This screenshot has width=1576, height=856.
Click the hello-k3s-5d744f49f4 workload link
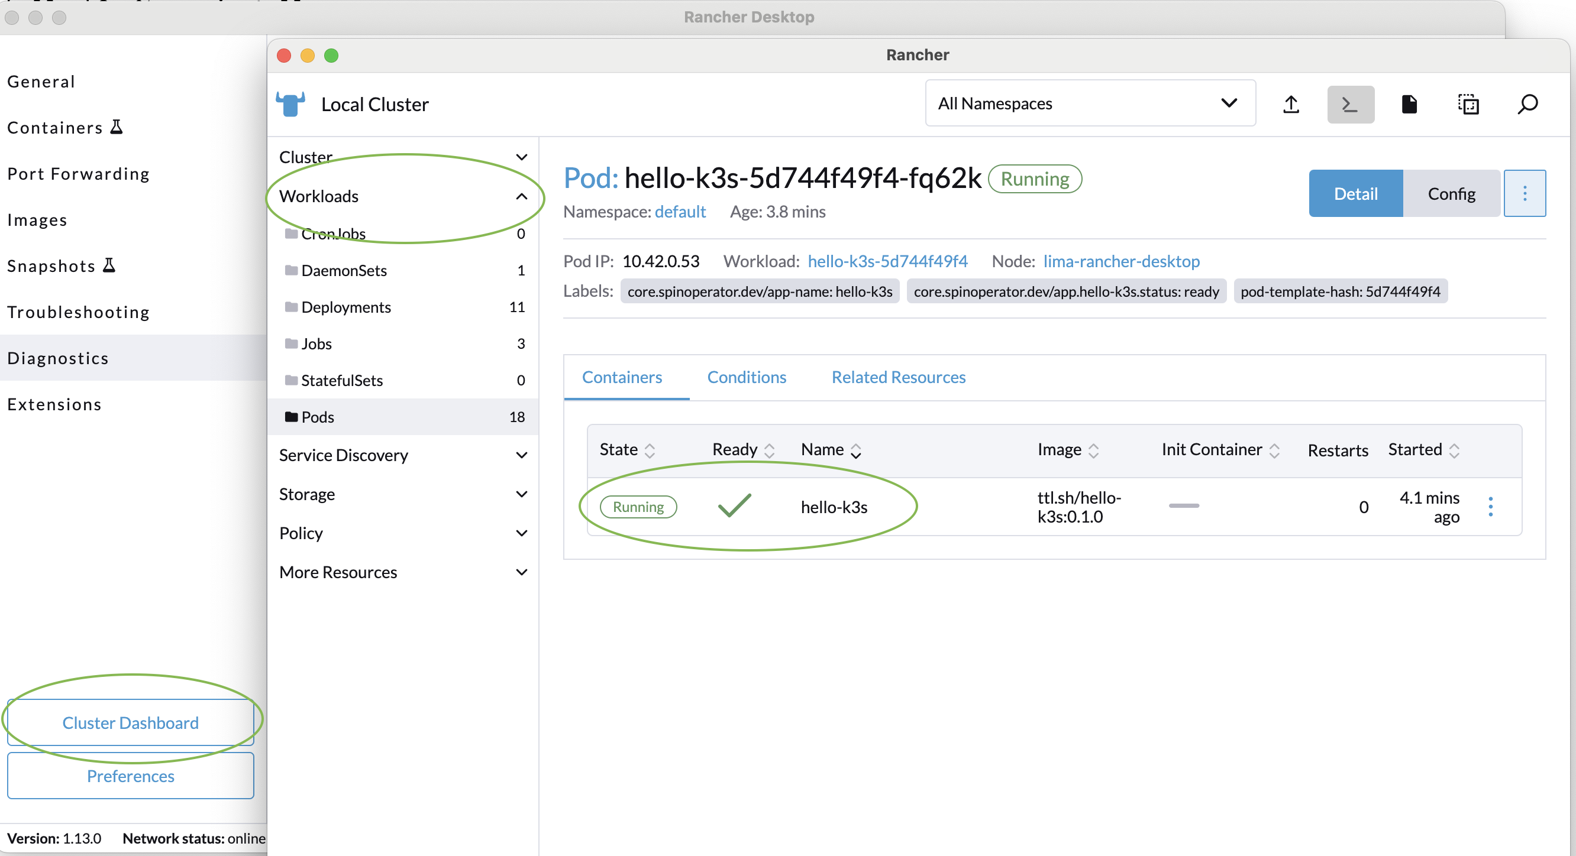click(886, 260)
